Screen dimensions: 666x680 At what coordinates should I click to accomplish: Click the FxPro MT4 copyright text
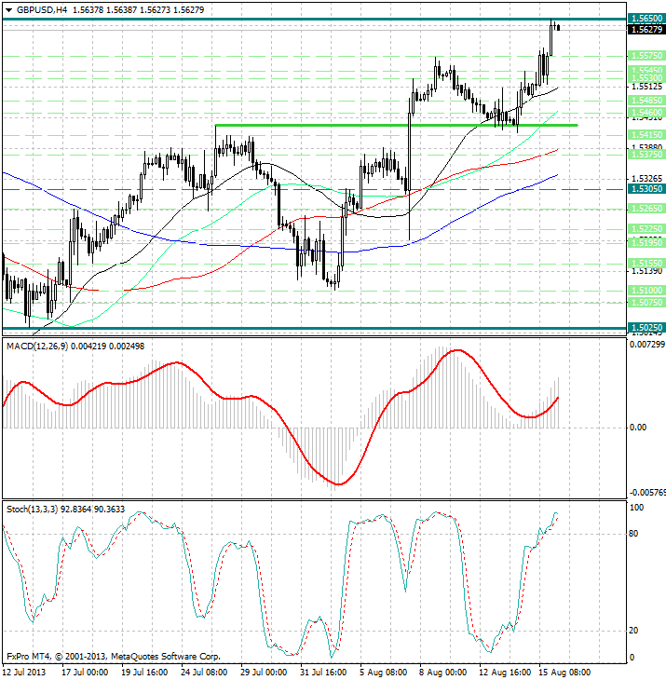(114, 657)
